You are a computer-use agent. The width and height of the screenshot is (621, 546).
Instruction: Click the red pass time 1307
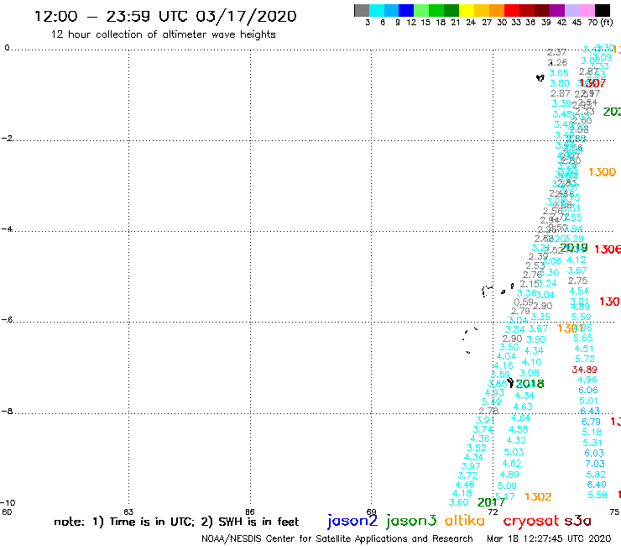(592, 83)
